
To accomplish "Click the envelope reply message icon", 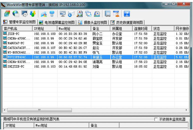I will 71,14.
